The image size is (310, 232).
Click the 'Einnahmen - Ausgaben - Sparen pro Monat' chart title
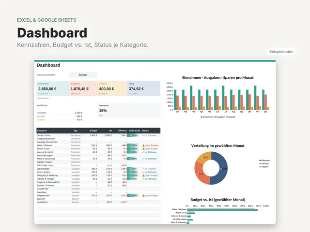click(x=218, y=77)
